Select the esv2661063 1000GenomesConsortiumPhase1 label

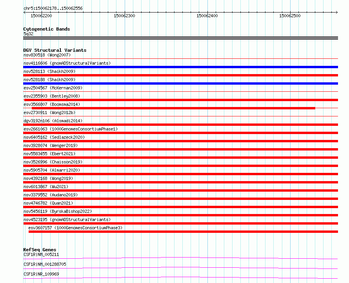click(x=71, y=129)
